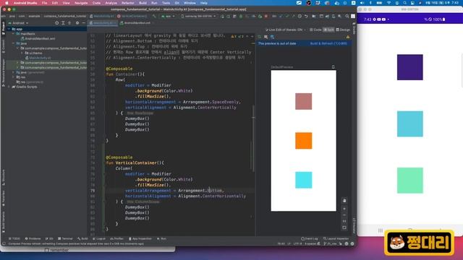This screenshot has width=463, height=260.
Task: Expand the Gradle Scripts node
Action: coord(9,87)
